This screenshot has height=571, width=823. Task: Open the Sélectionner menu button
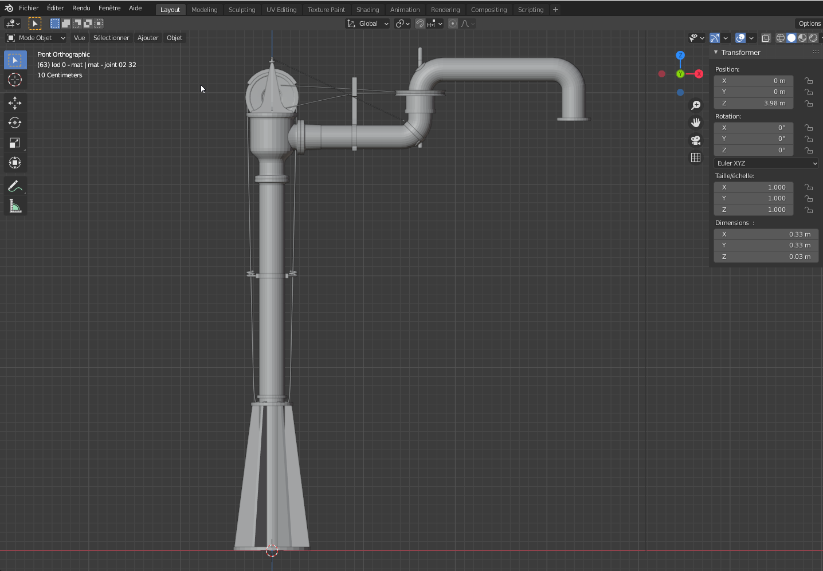coord(111,38)
